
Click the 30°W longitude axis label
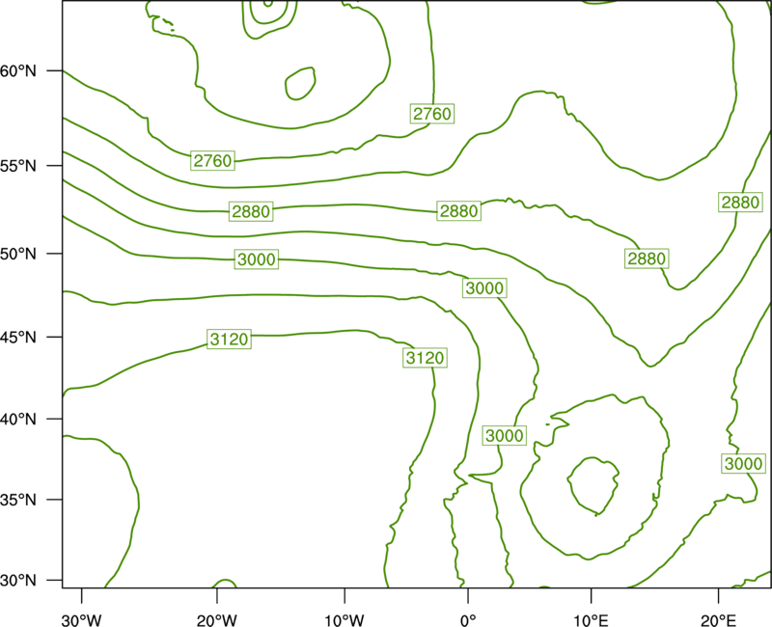coord(82,620)
